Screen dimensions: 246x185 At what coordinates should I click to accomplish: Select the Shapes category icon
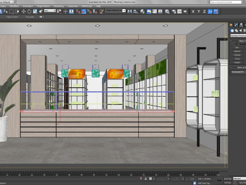(236, 31)
